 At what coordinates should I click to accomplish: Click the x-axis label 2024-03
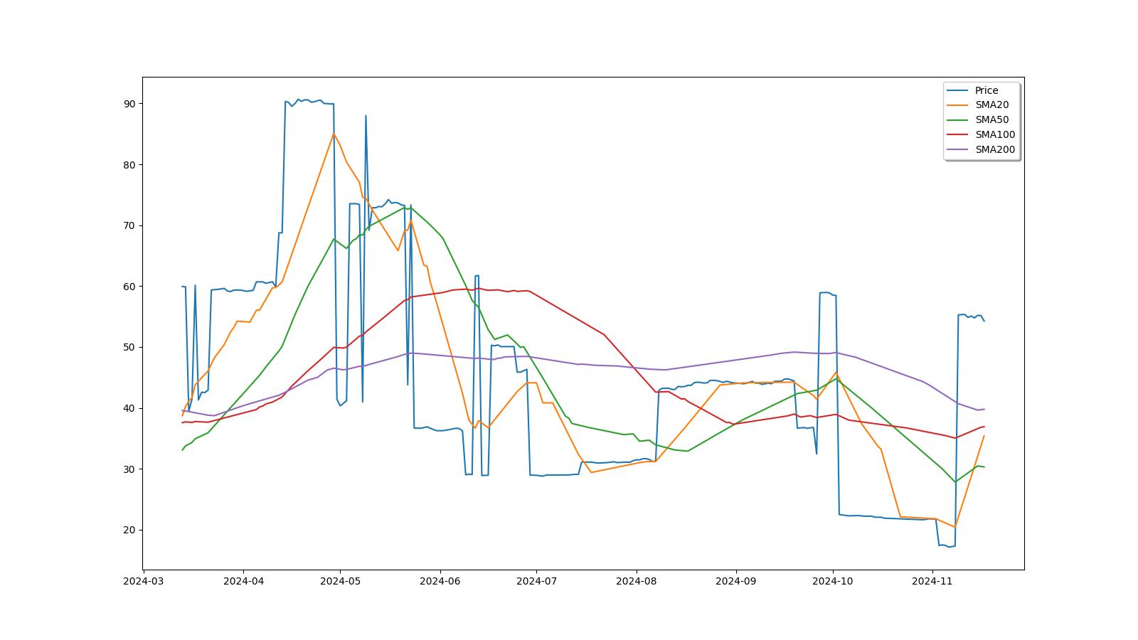144,581
